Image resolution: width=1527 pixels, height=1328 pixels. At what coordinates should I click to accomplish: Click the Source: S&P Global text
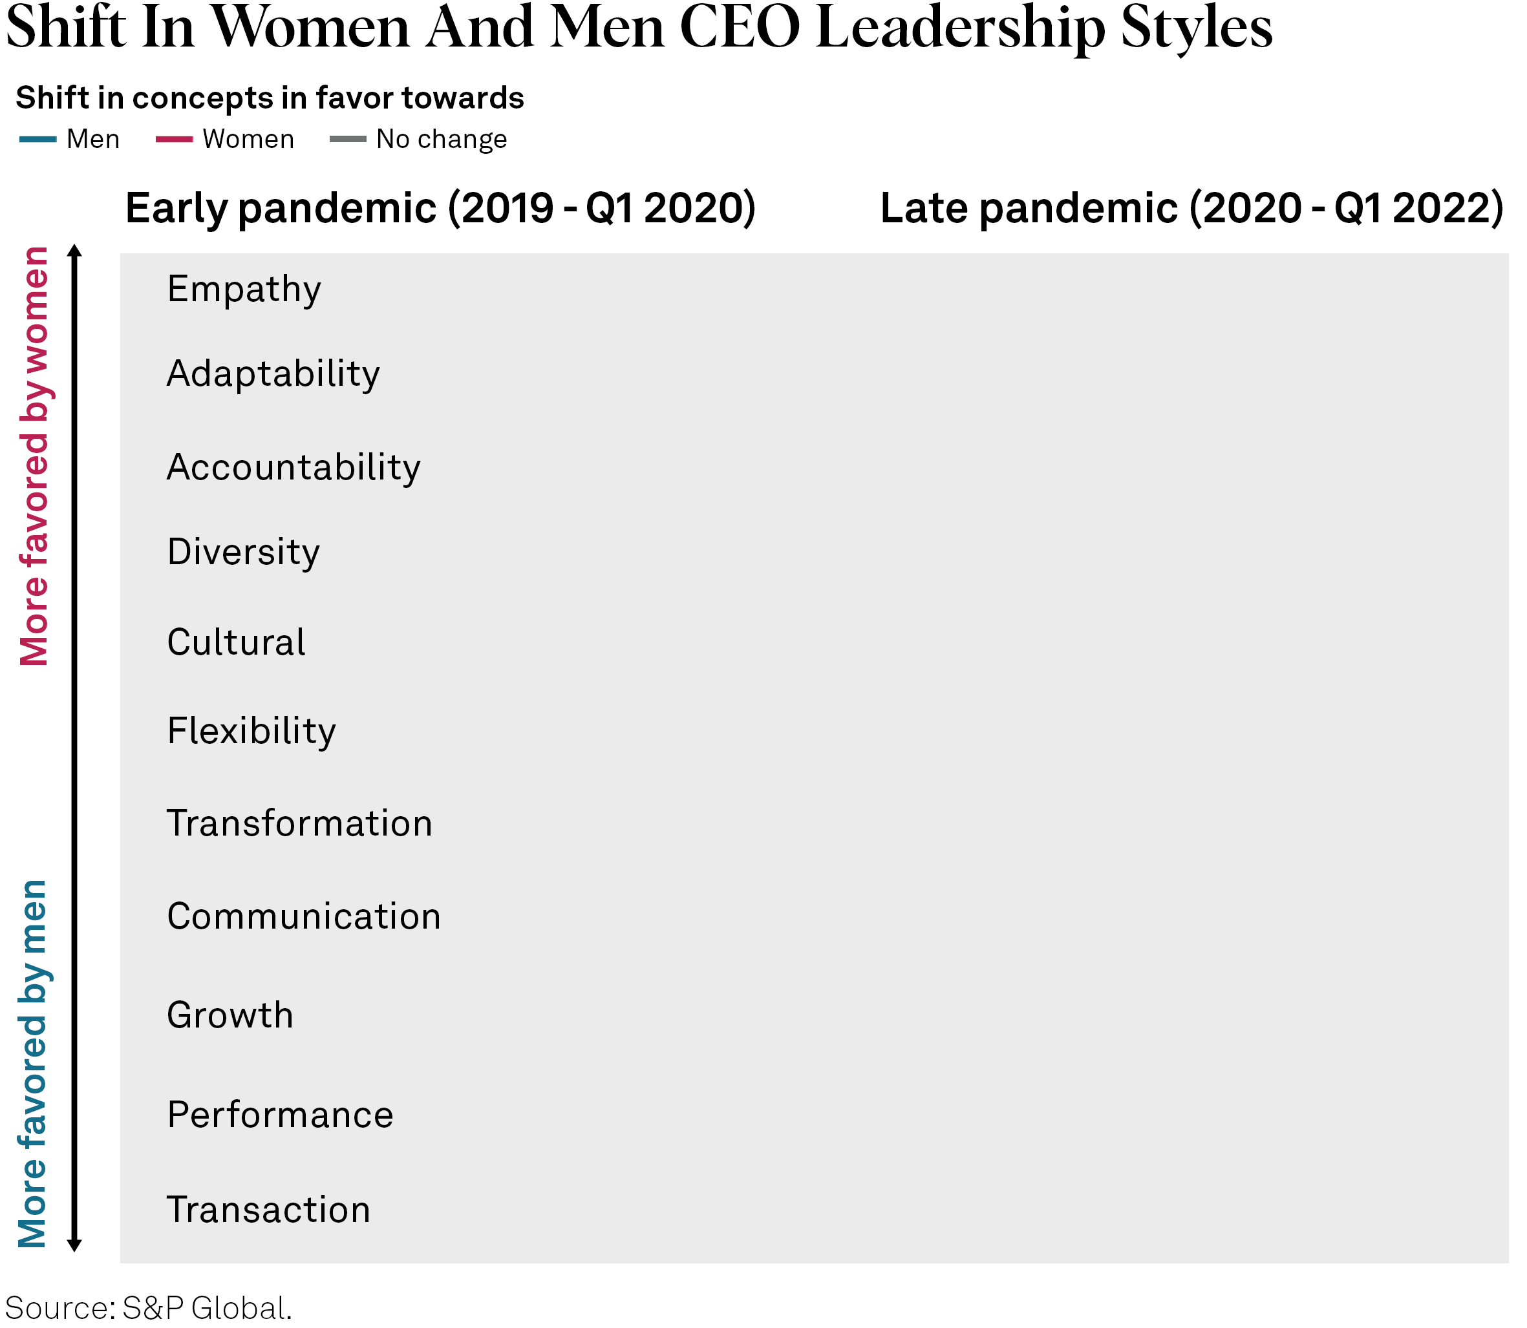[x=148, y=1309]
